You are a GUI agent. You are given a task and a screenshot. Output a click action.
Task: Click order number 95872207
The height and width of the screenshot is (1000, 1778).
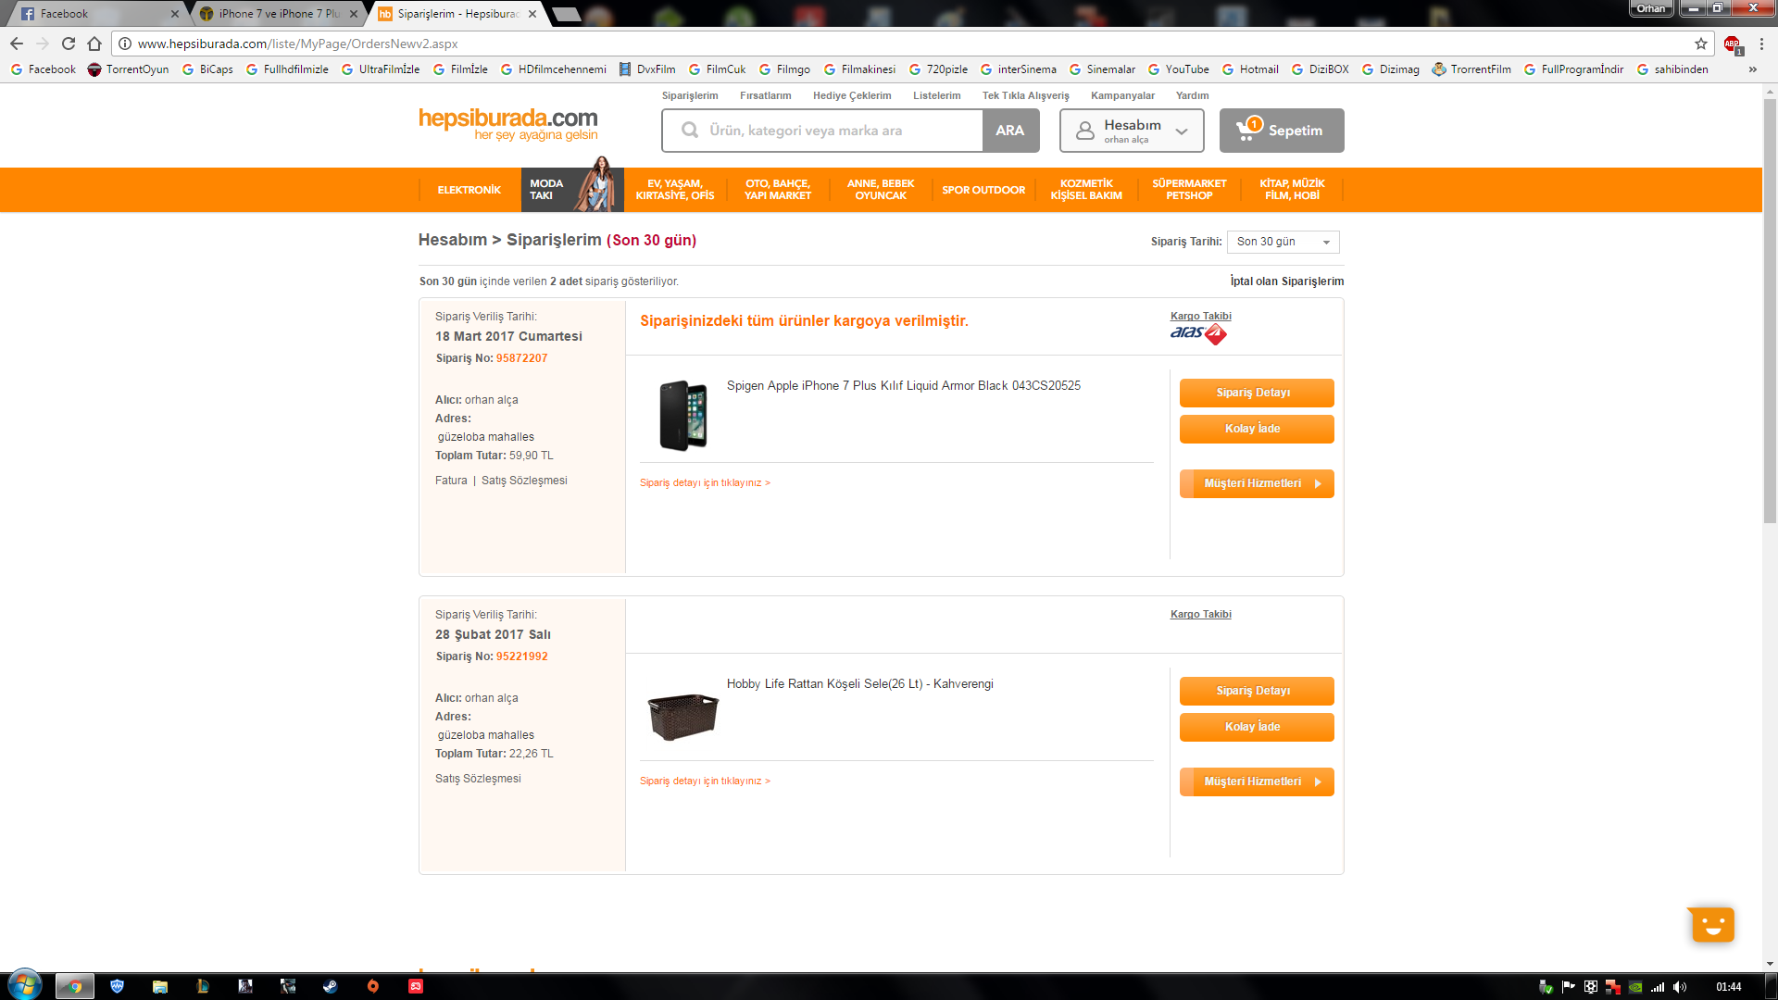[521, 358]
